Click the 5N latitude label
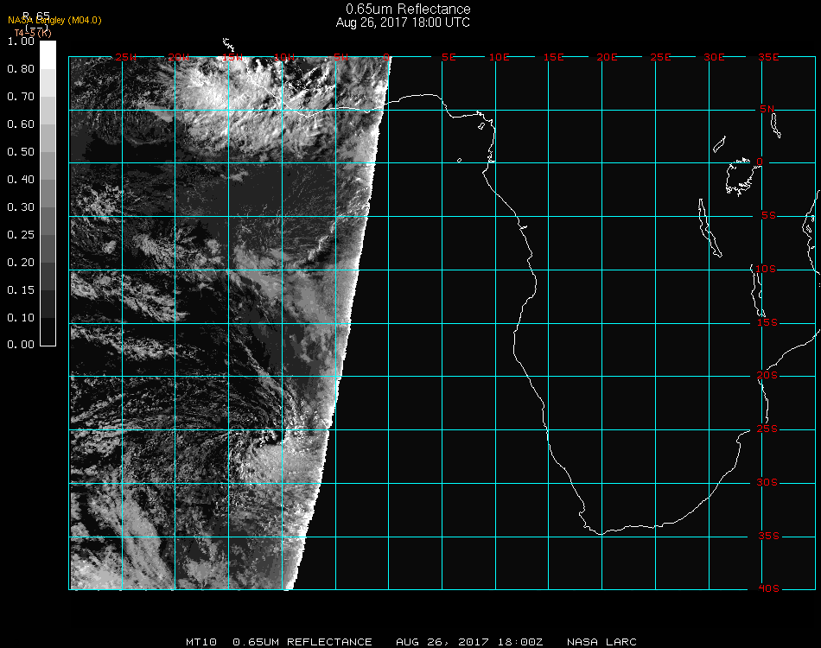 point(767,109)
